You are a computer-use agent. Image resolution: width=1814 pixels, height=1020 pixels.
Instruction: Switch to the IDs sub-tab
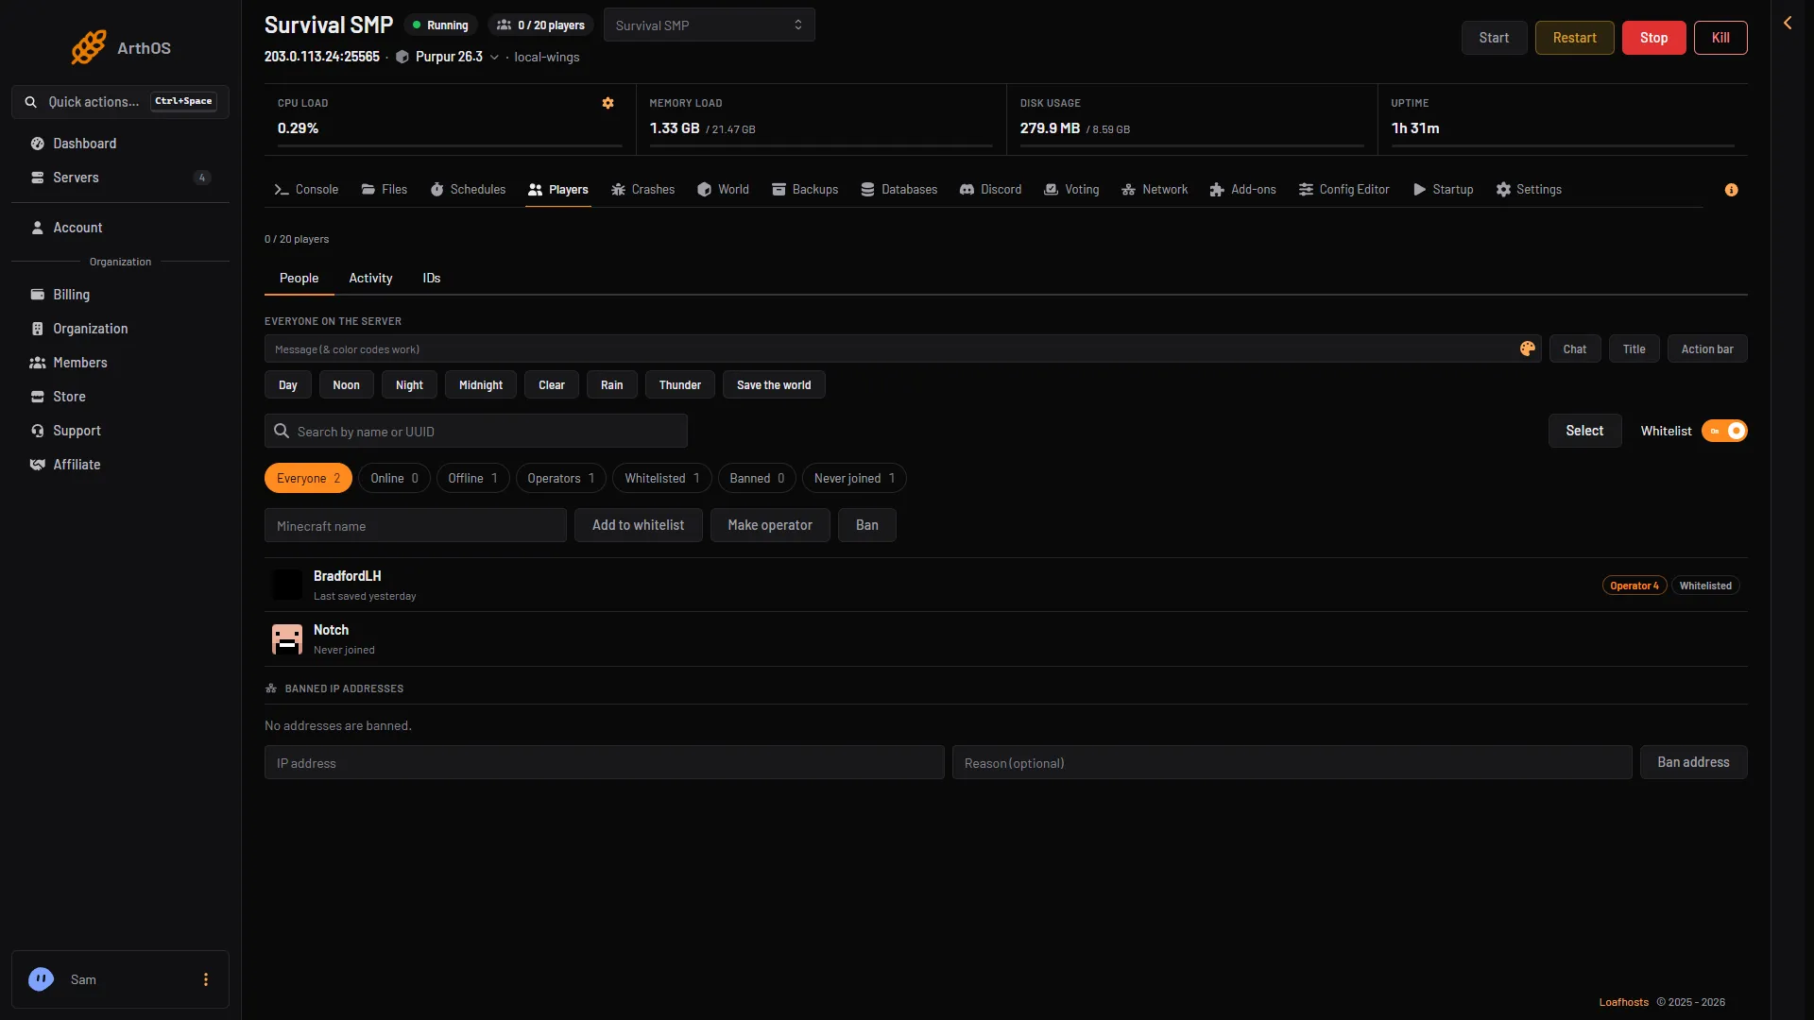point(432,278)
